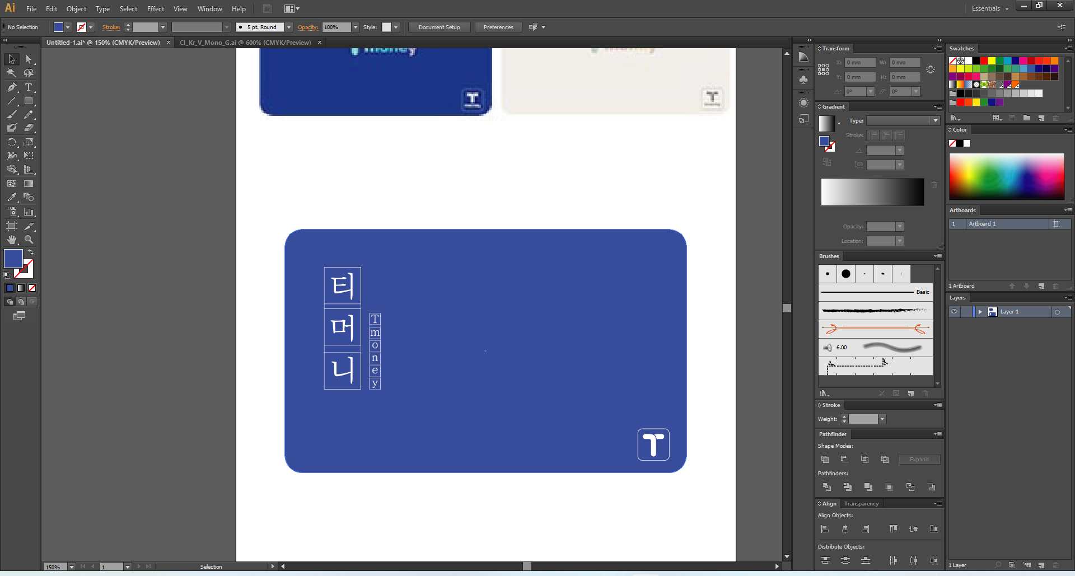The image size is (1075, 576).
Task: Click Vertical Align Top icon
Action: coord(894,529)
